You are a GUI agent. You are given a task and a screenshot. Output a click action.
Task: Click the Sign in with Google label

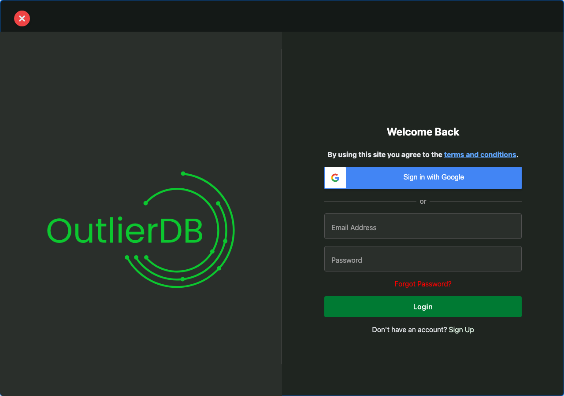[434, 177]
